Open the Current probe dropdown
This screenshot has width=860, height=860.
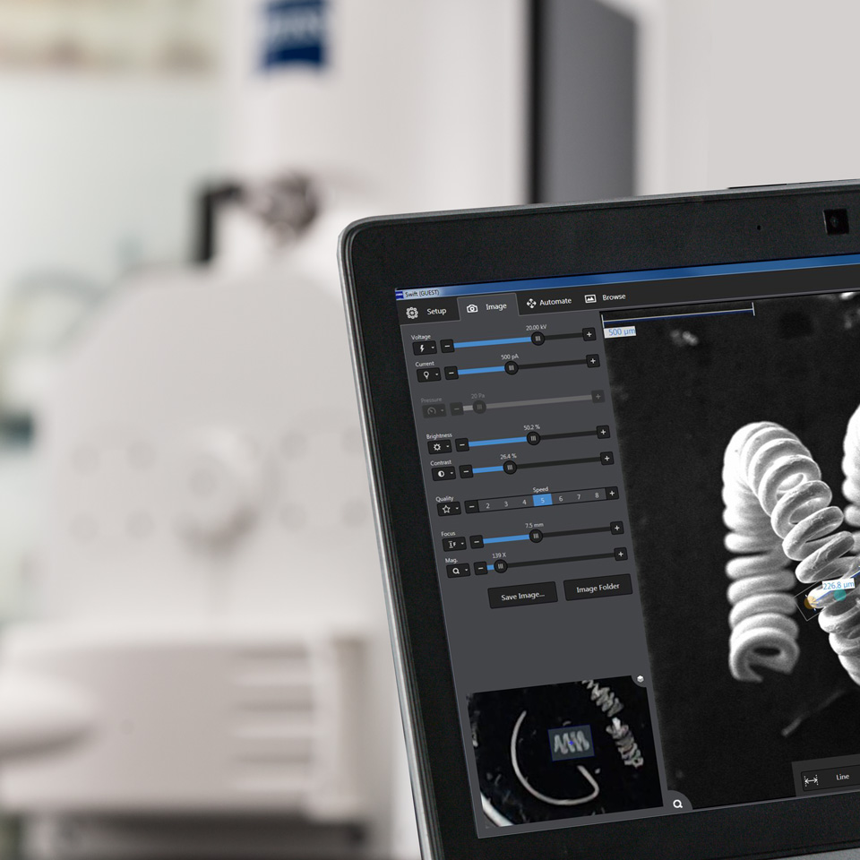click(429, 375)
